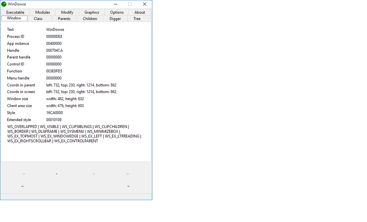Show the About tab

click(x=140, y=12)
